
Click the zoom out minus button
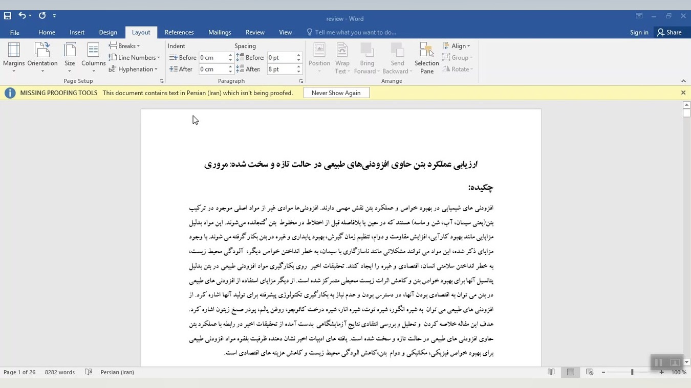coord(603,372)
